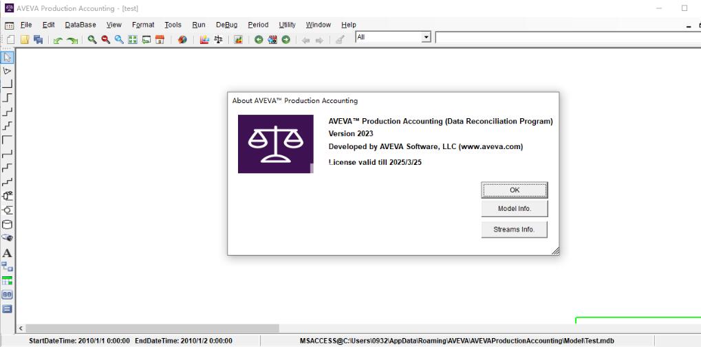701x347 pixels.
Task: Select the cylinder tank tool
Action: [7, 224]
